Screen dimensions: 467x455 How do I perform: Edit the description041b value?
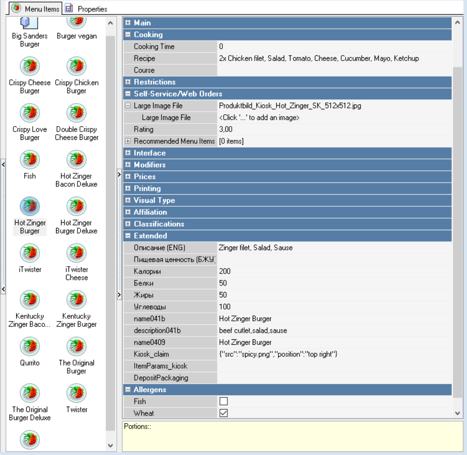pyautogui.click(x=334, y=330)
